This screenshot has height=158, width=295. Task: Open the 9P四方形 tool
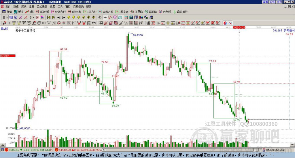(x=58, y=12)
